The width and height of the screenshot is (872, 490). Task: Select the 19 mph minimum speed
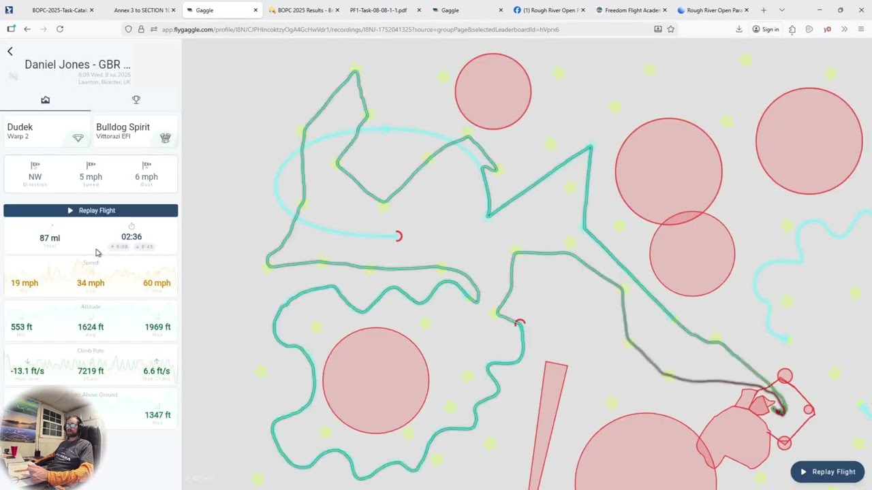point(25,283)
